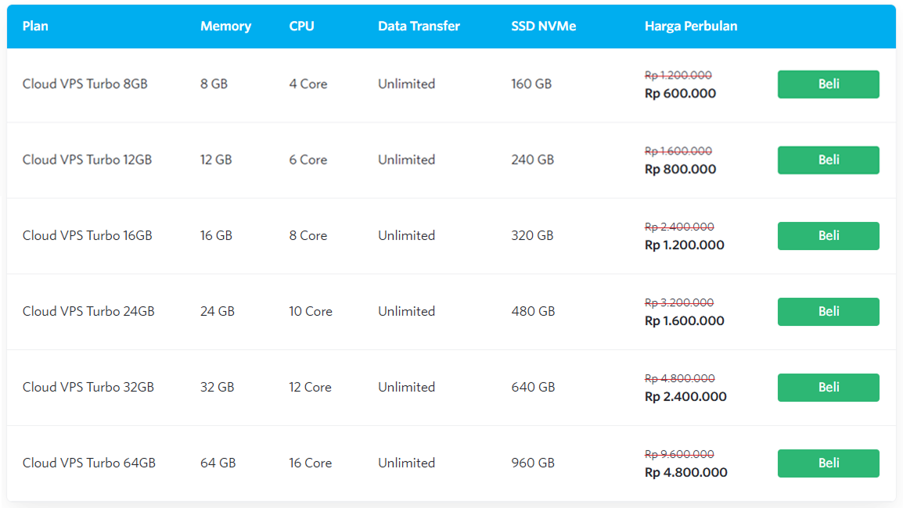
Task: Click Beli for Cloud VPS Turbo 8GB
Action: pos(828,84)
